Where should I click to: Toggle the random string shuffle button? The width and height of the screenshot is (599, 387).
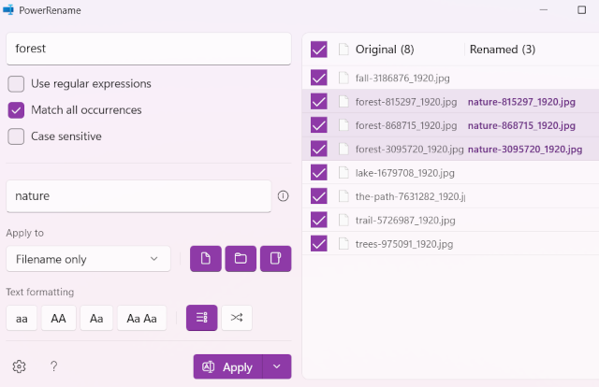pyautogui.click(x=237, y=318)
